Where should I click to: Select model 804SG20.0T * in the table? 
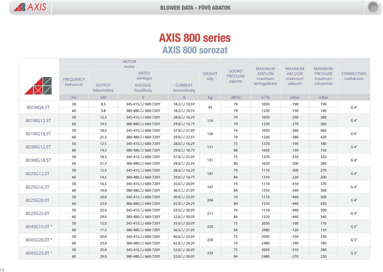click(x=39, y=240)
